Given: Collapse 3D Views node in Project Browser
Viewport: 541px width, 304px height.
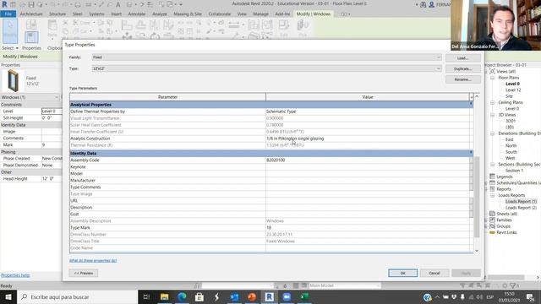Looking at the screenshot, I should click(492, 115).
